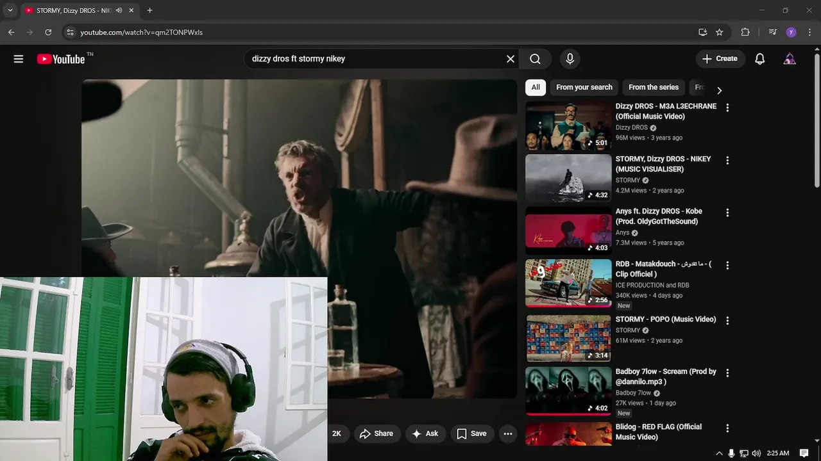Open the RDB Matakdouch thumbnail
The width and height of the screenshot is (821, 461).
pos(568,283)
